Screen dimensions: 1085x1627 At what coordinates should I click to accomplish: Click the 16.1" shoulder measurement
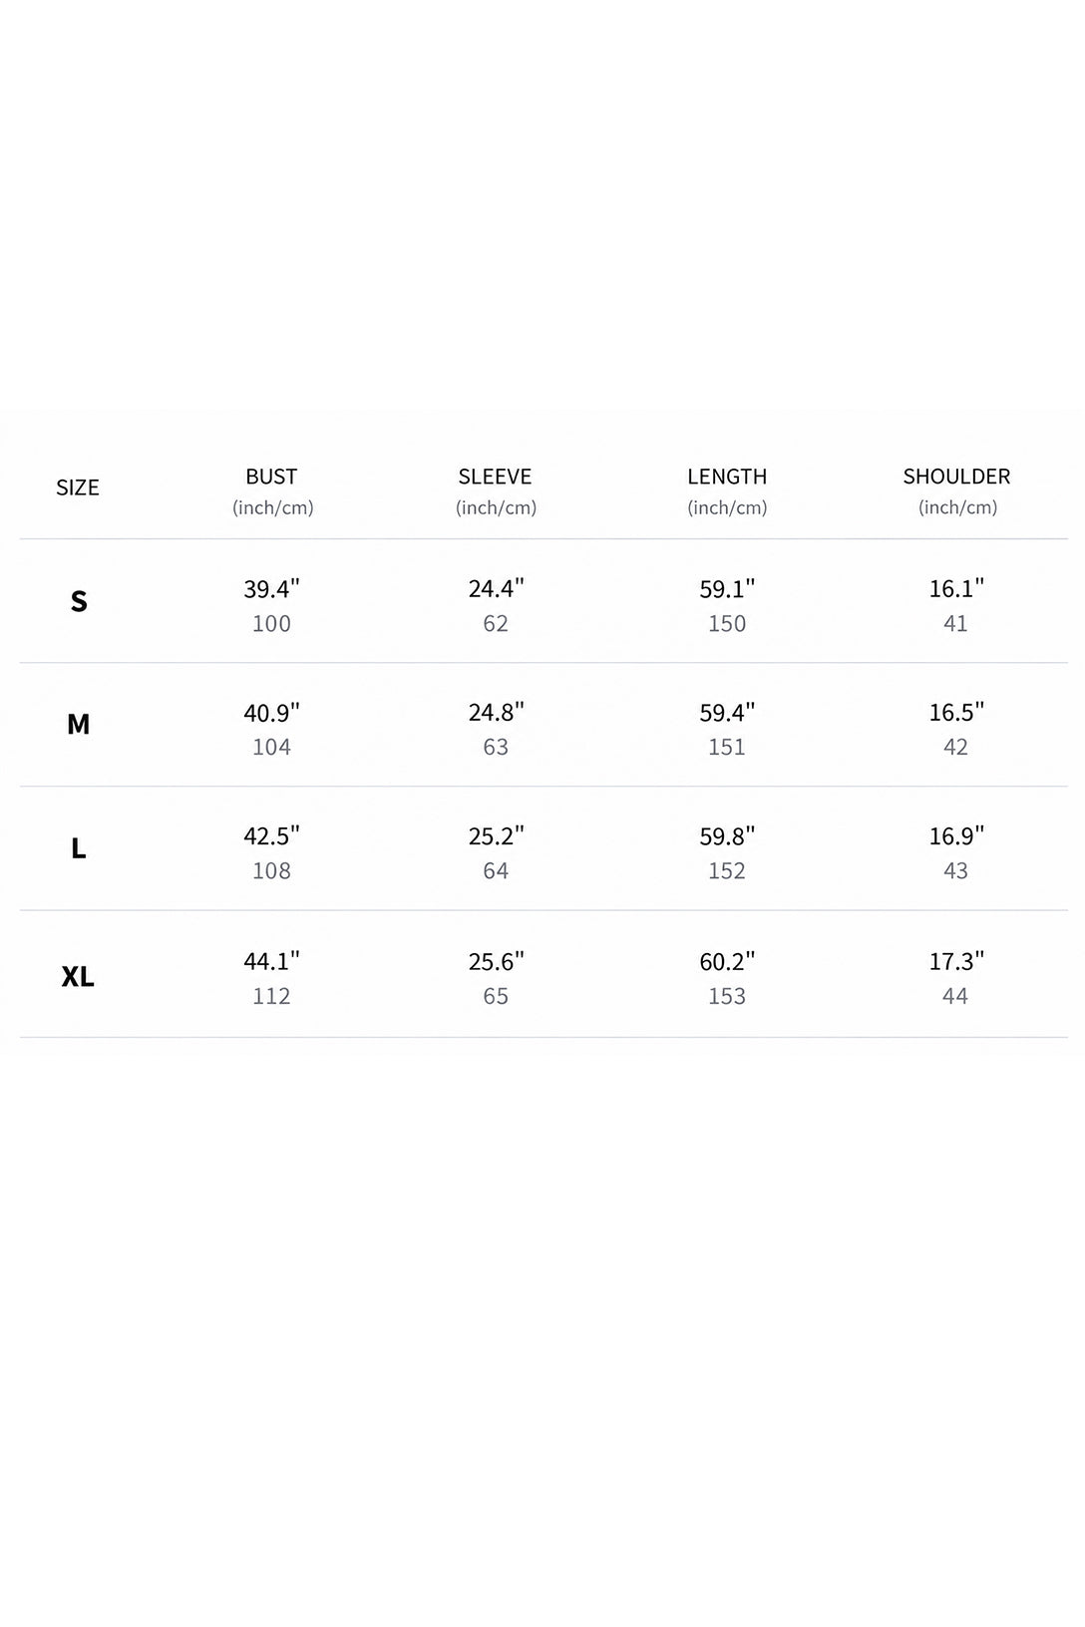pyautogui.click(x=956, y=588)
